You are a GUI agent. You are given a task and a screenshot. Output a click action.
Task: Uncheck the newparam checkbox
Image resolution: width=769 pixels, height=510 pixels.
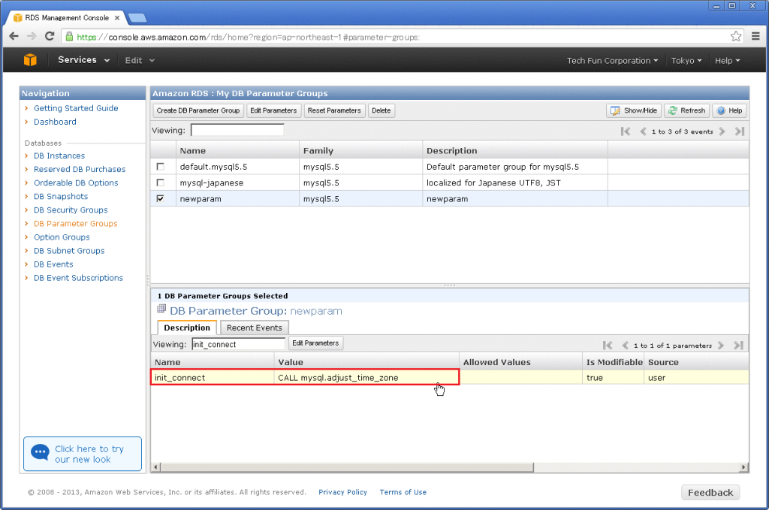point(161,198)
